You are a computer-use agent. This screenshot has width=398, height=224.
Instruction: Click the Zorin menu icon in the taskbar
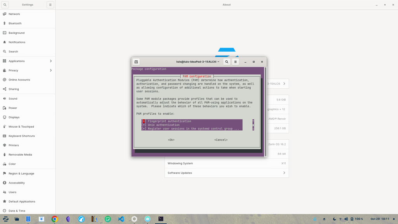pyautogui.click(x=5, y=219)
